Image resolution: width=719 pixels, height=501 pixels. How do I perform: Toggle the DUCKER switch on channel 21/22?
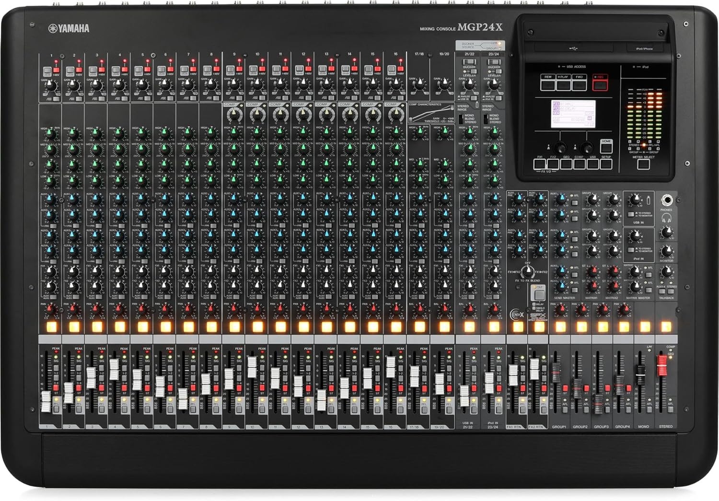[469, 62]
